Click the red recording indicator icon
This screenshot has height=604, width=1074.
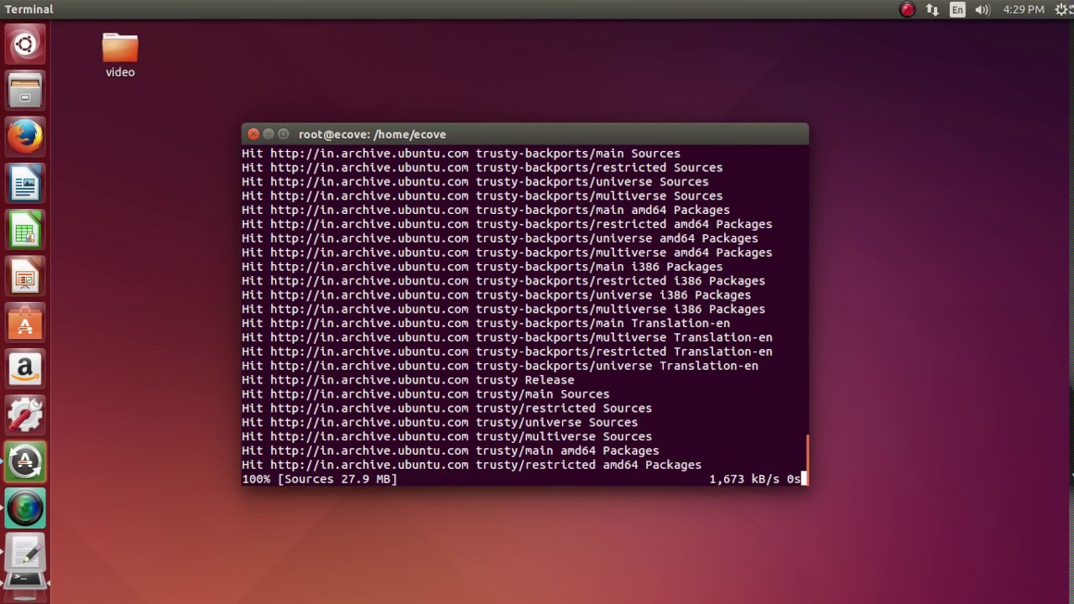point(907,9)
